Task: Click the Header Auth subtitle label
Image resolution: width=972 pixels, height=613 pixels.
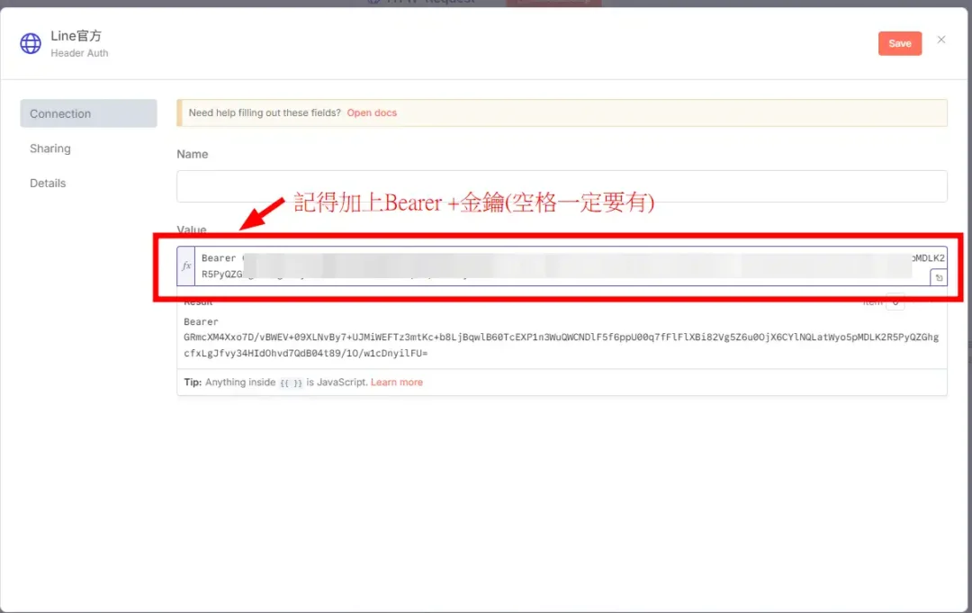Action: pos(79,53)
